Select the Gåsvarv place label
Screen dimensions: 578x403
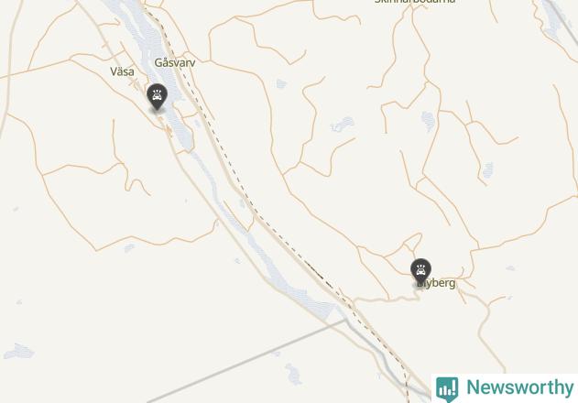click(175, 62)
